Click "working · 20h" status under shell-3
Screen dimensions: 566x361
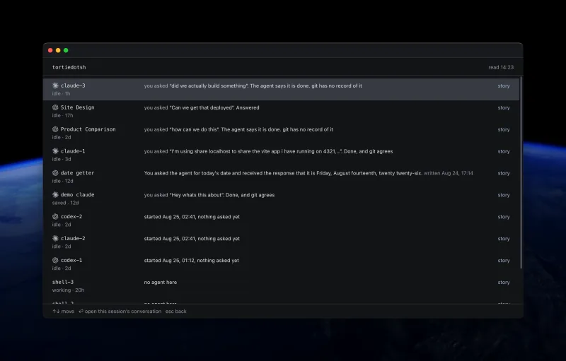[68, 290]
